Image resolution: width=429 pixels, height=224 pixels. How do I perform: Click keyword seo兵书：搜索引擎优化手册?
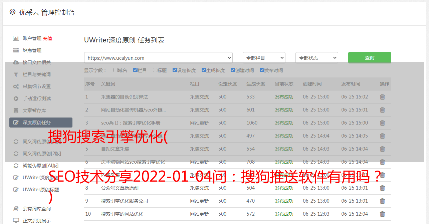pos(131,123)
